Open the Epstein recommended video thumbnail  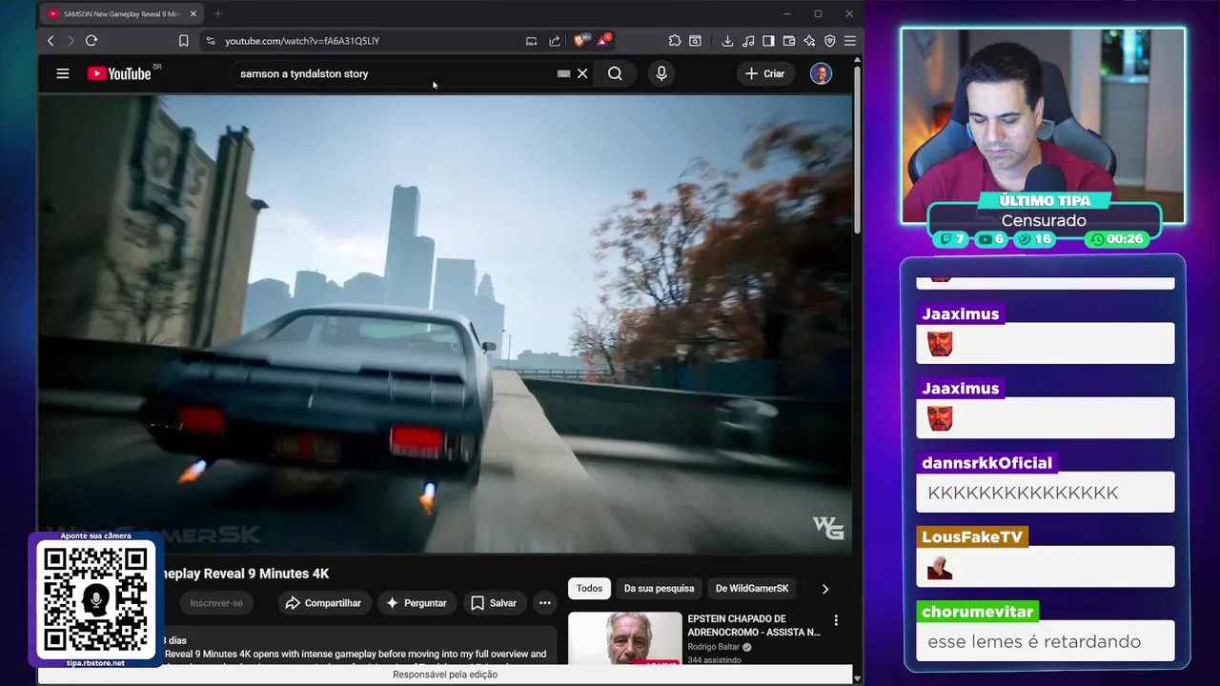[x=625, y=638]
